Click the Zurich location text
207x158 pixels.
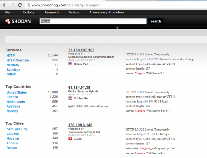(x=78, y=139)
